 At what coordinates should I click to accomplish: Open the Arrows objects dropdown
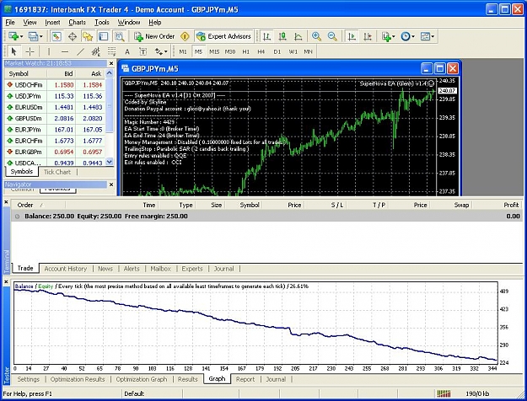161,51
